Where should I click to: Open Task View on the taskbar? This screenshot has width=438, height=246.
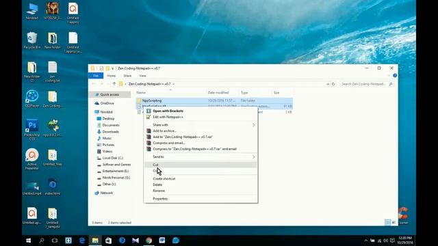(55, 241)
